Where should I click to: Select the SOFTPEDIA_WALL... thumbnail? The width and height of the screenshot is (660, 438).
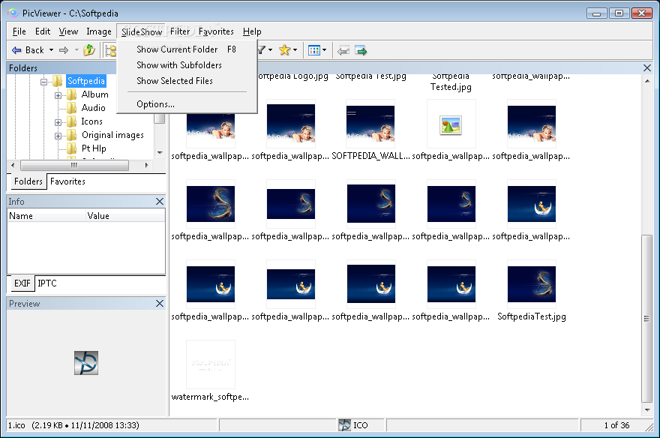pos(370,124)
